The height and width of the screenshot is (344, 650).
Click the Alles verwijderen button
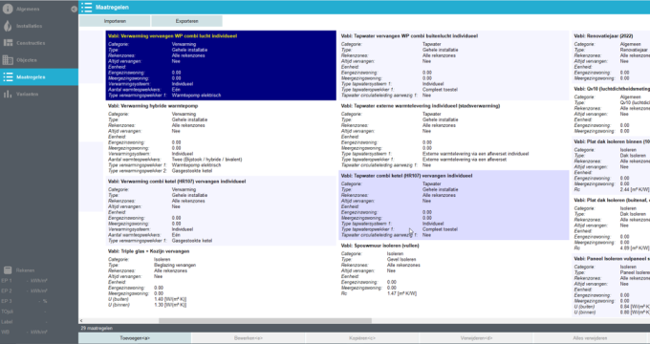590,338
